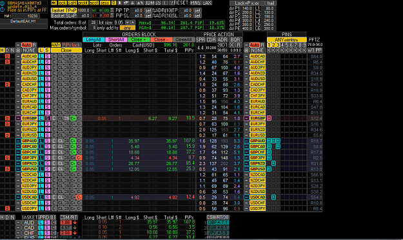Click the yellow 'SoH' toolbar button

[72, 3]
